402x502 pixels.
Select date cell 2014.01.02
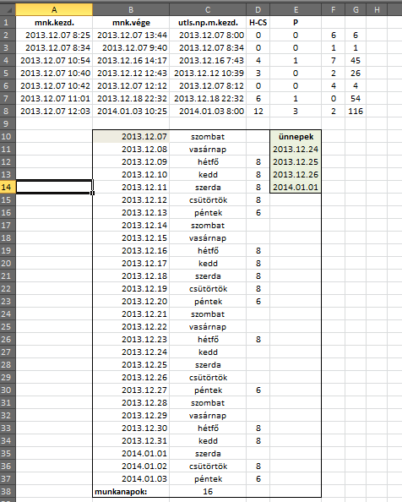(131, 467)
